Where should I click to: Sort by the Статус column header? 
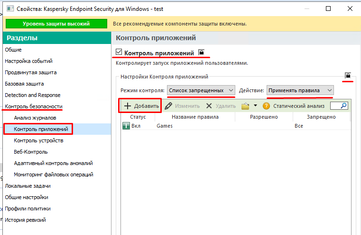[x=138, y=117]
